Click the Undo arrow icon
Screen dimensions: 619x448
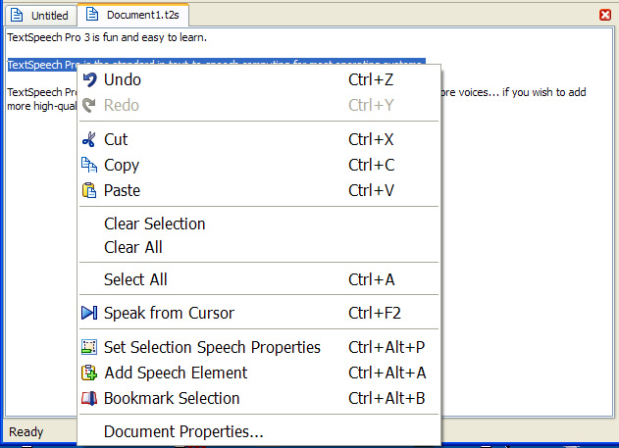click(x=89, y=79)
